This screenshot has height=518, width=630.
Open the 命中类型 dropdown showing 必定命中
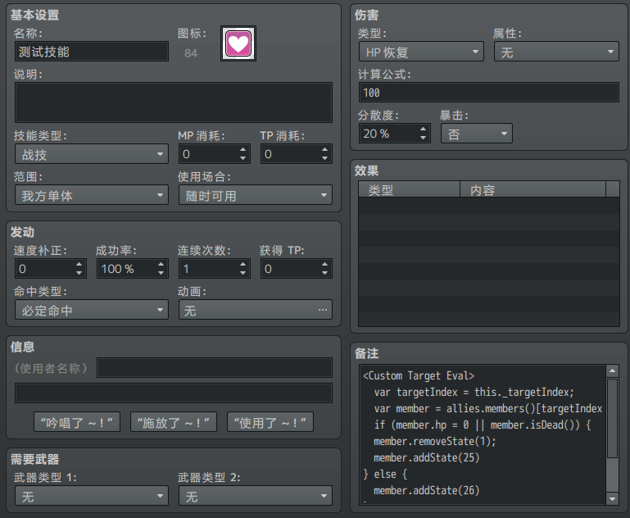92,310
